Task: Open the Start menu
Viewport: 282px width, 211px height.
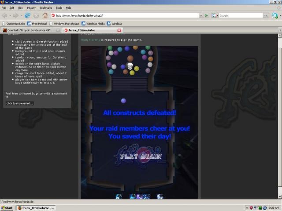Action: coord(7,208)
